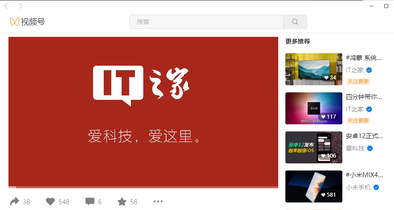This screenshot has height=210, width=394.
Task: Click the 117 likes heart badge
Action: tap(329, 117)
